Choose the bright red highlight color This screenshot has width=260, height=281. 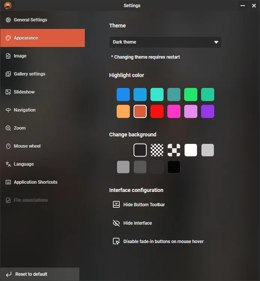pos(157,112)
